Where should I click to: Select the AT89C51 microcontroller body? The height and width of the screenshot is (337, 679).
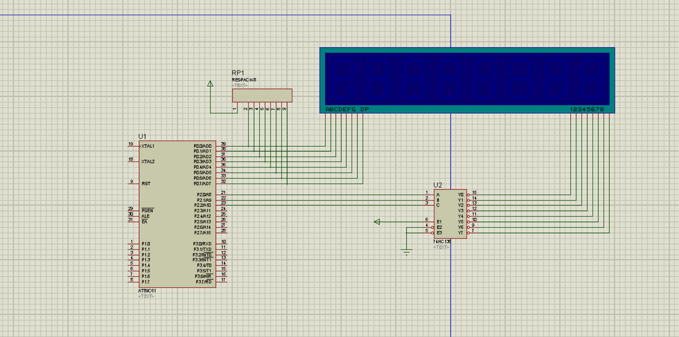tap(178, 214)
